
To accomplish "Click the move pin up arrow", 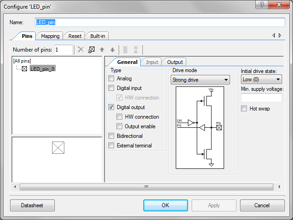I will 102,50.
